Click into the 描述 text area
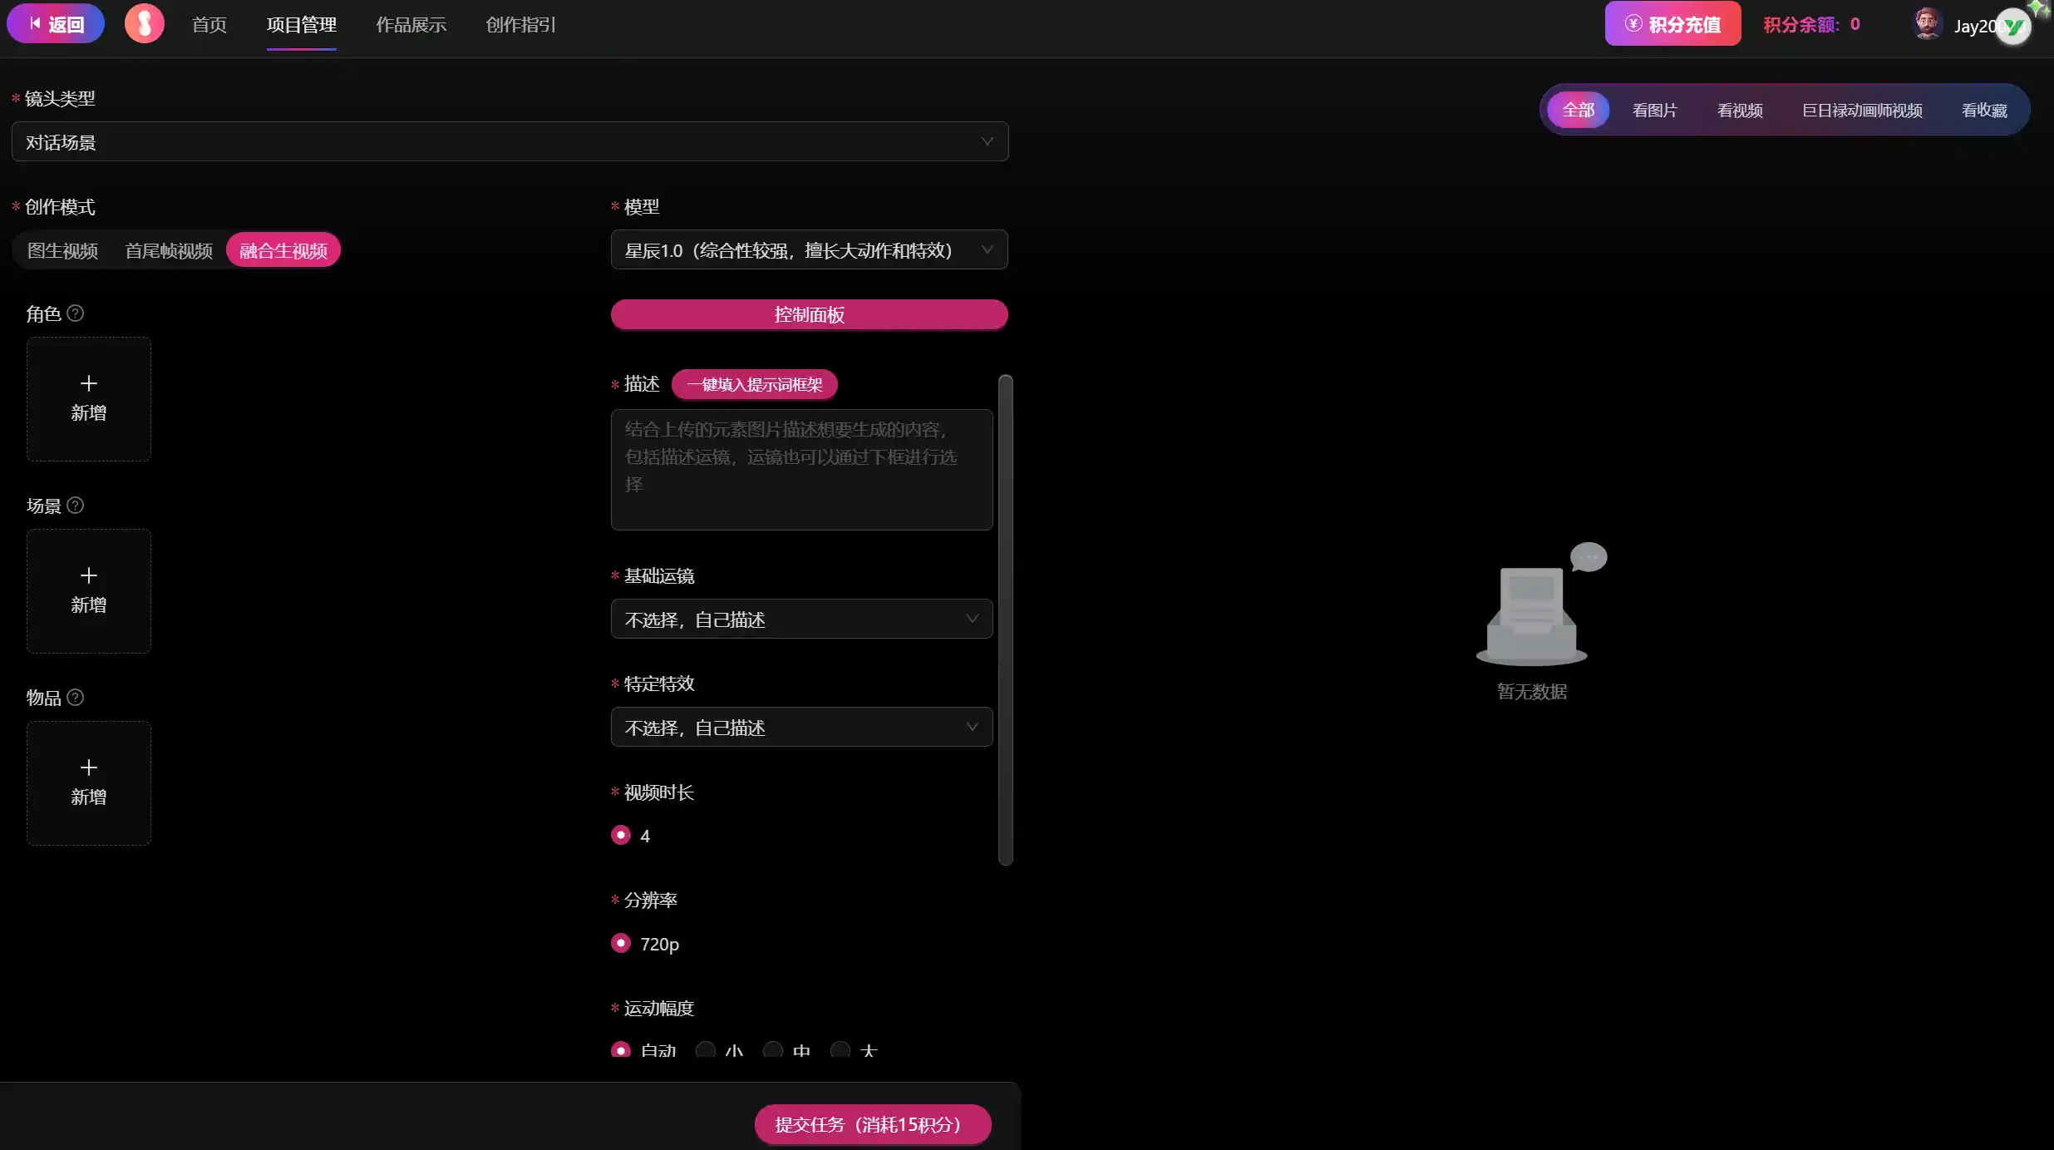Image resolution: width=2054 pixels, height=1150 pixels. coord(801,470)
